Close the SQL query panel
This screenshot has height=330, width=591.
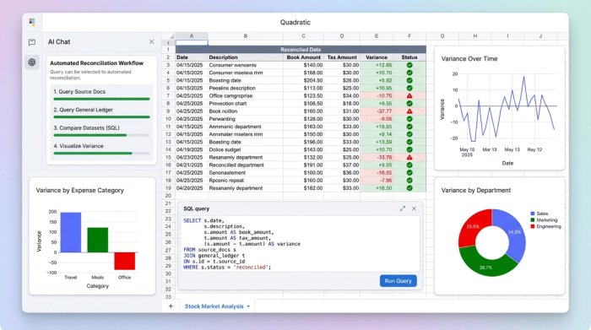[414, 208]
